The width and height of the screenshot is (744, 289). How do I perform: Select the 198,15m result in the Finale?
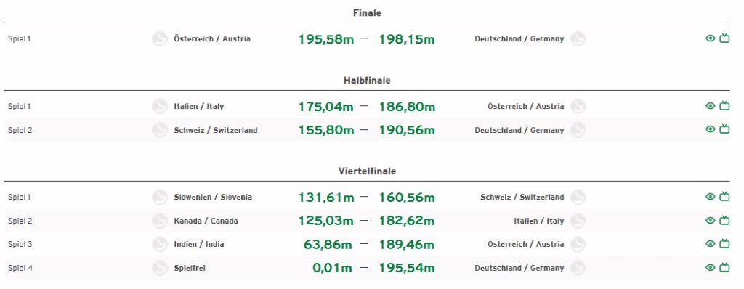407,39
